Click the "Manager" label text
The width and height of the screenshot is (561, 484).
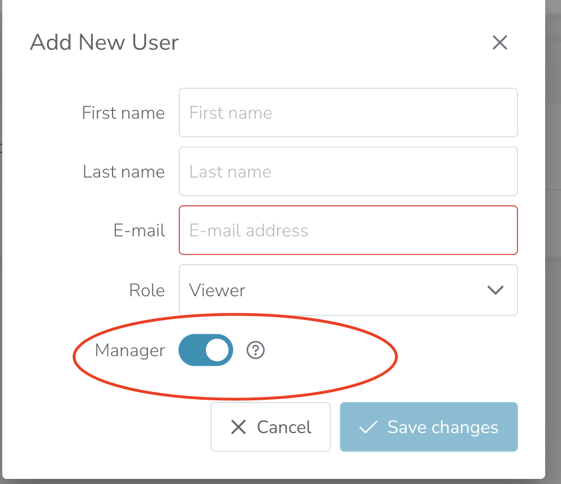pyautogui.click(x=130, y=351)
